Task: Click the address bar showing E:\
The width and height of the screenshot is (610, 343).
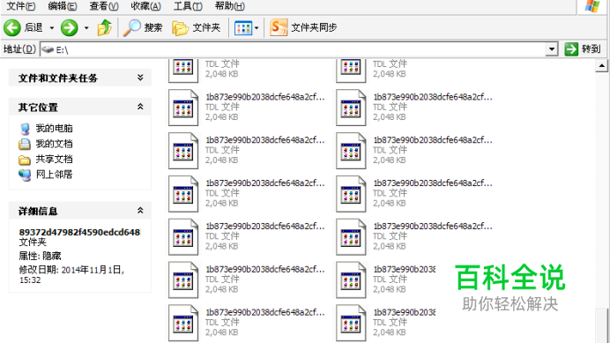Action: [x=294, y=49]
